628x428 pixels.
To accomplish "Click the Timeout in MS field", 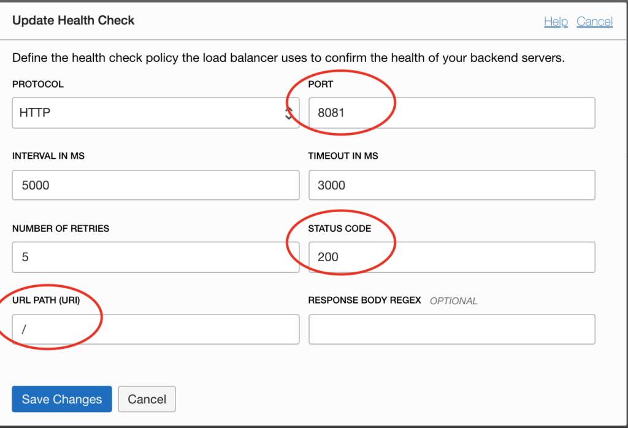I will click(451, 185).
